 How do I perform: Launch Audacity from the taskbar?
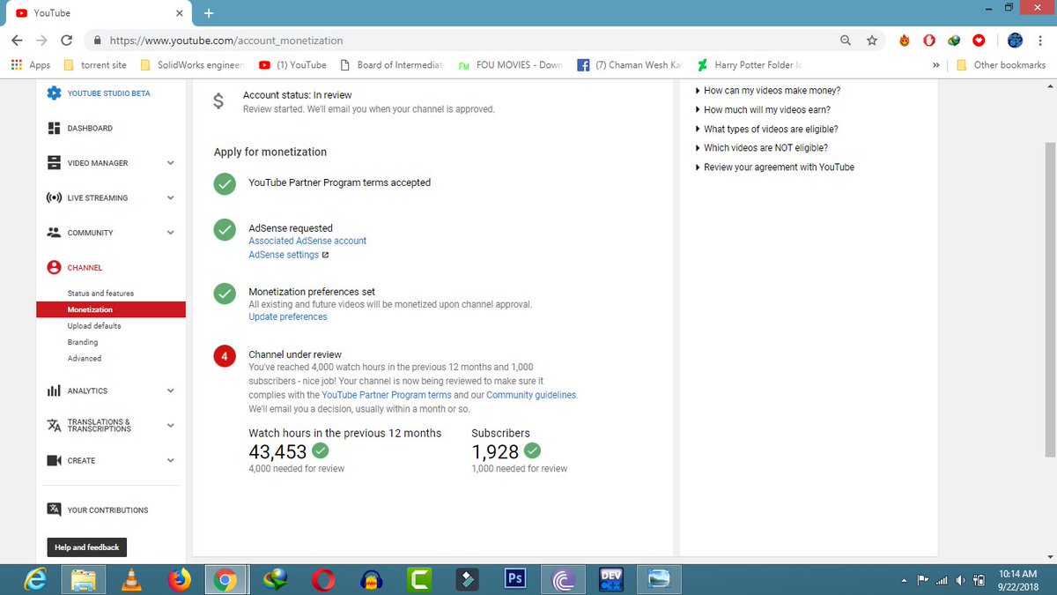(x=371, y=579)
